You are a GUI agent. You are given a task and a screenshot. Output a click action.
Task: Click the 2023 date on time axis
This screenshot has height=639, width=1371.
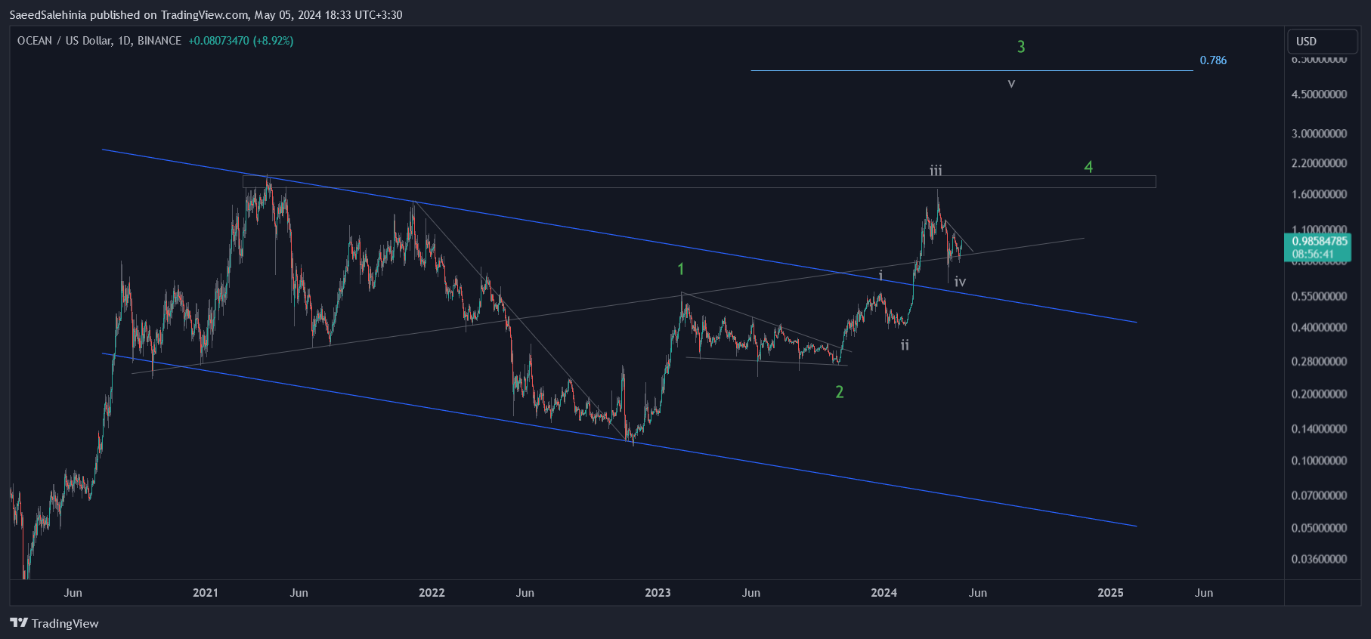(x=658, y=592)
